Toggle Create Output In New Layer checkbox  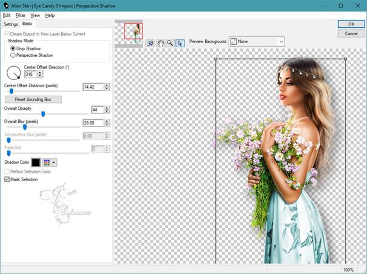click(x=7, y=34)
